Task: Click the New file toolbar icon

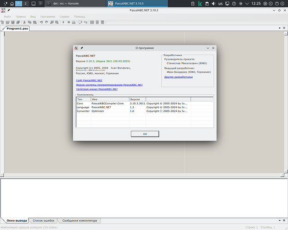Action: 2,22
